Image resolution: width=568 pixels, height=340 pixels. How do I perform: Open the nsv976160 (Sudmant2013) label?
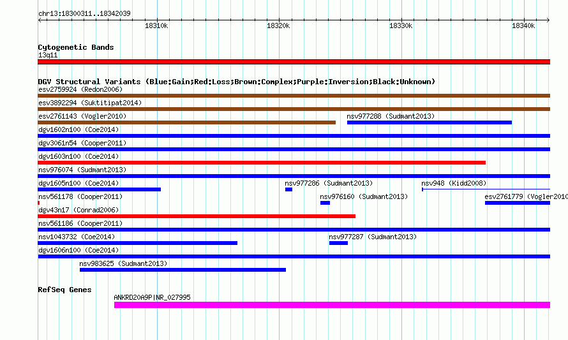[364, 196]
